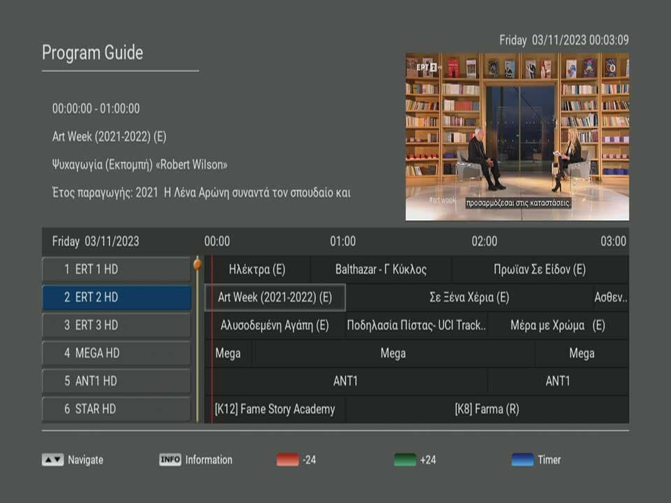Open the live ERT2 video preview
This screenshot has height=503, width=671.
pyautogui.click(x=517, y=136)
